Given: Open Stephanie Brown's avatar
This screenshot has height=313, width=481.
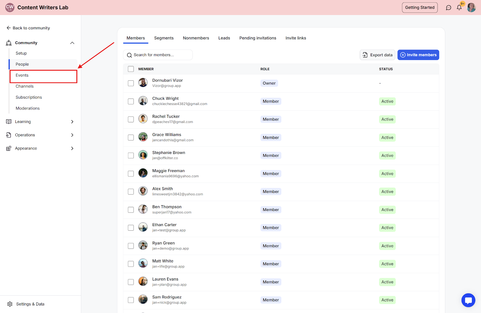Looking at the screenshot, I should coord(143,155).
